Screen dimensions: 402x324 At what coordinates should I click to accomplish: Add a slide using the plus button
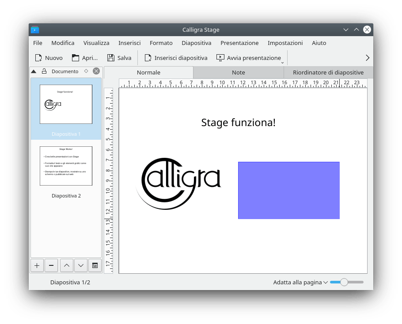(37, 265)
